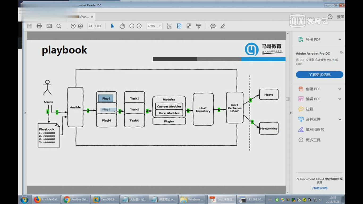The width and height of the screenshot is (363, 204).
Task: Fit one full page to window
Action: coord(179,26)
